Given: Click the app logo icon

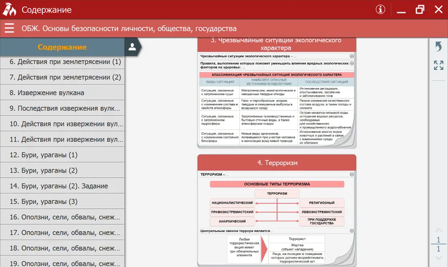Looking at the screenshot, I should tap(10, 10).
